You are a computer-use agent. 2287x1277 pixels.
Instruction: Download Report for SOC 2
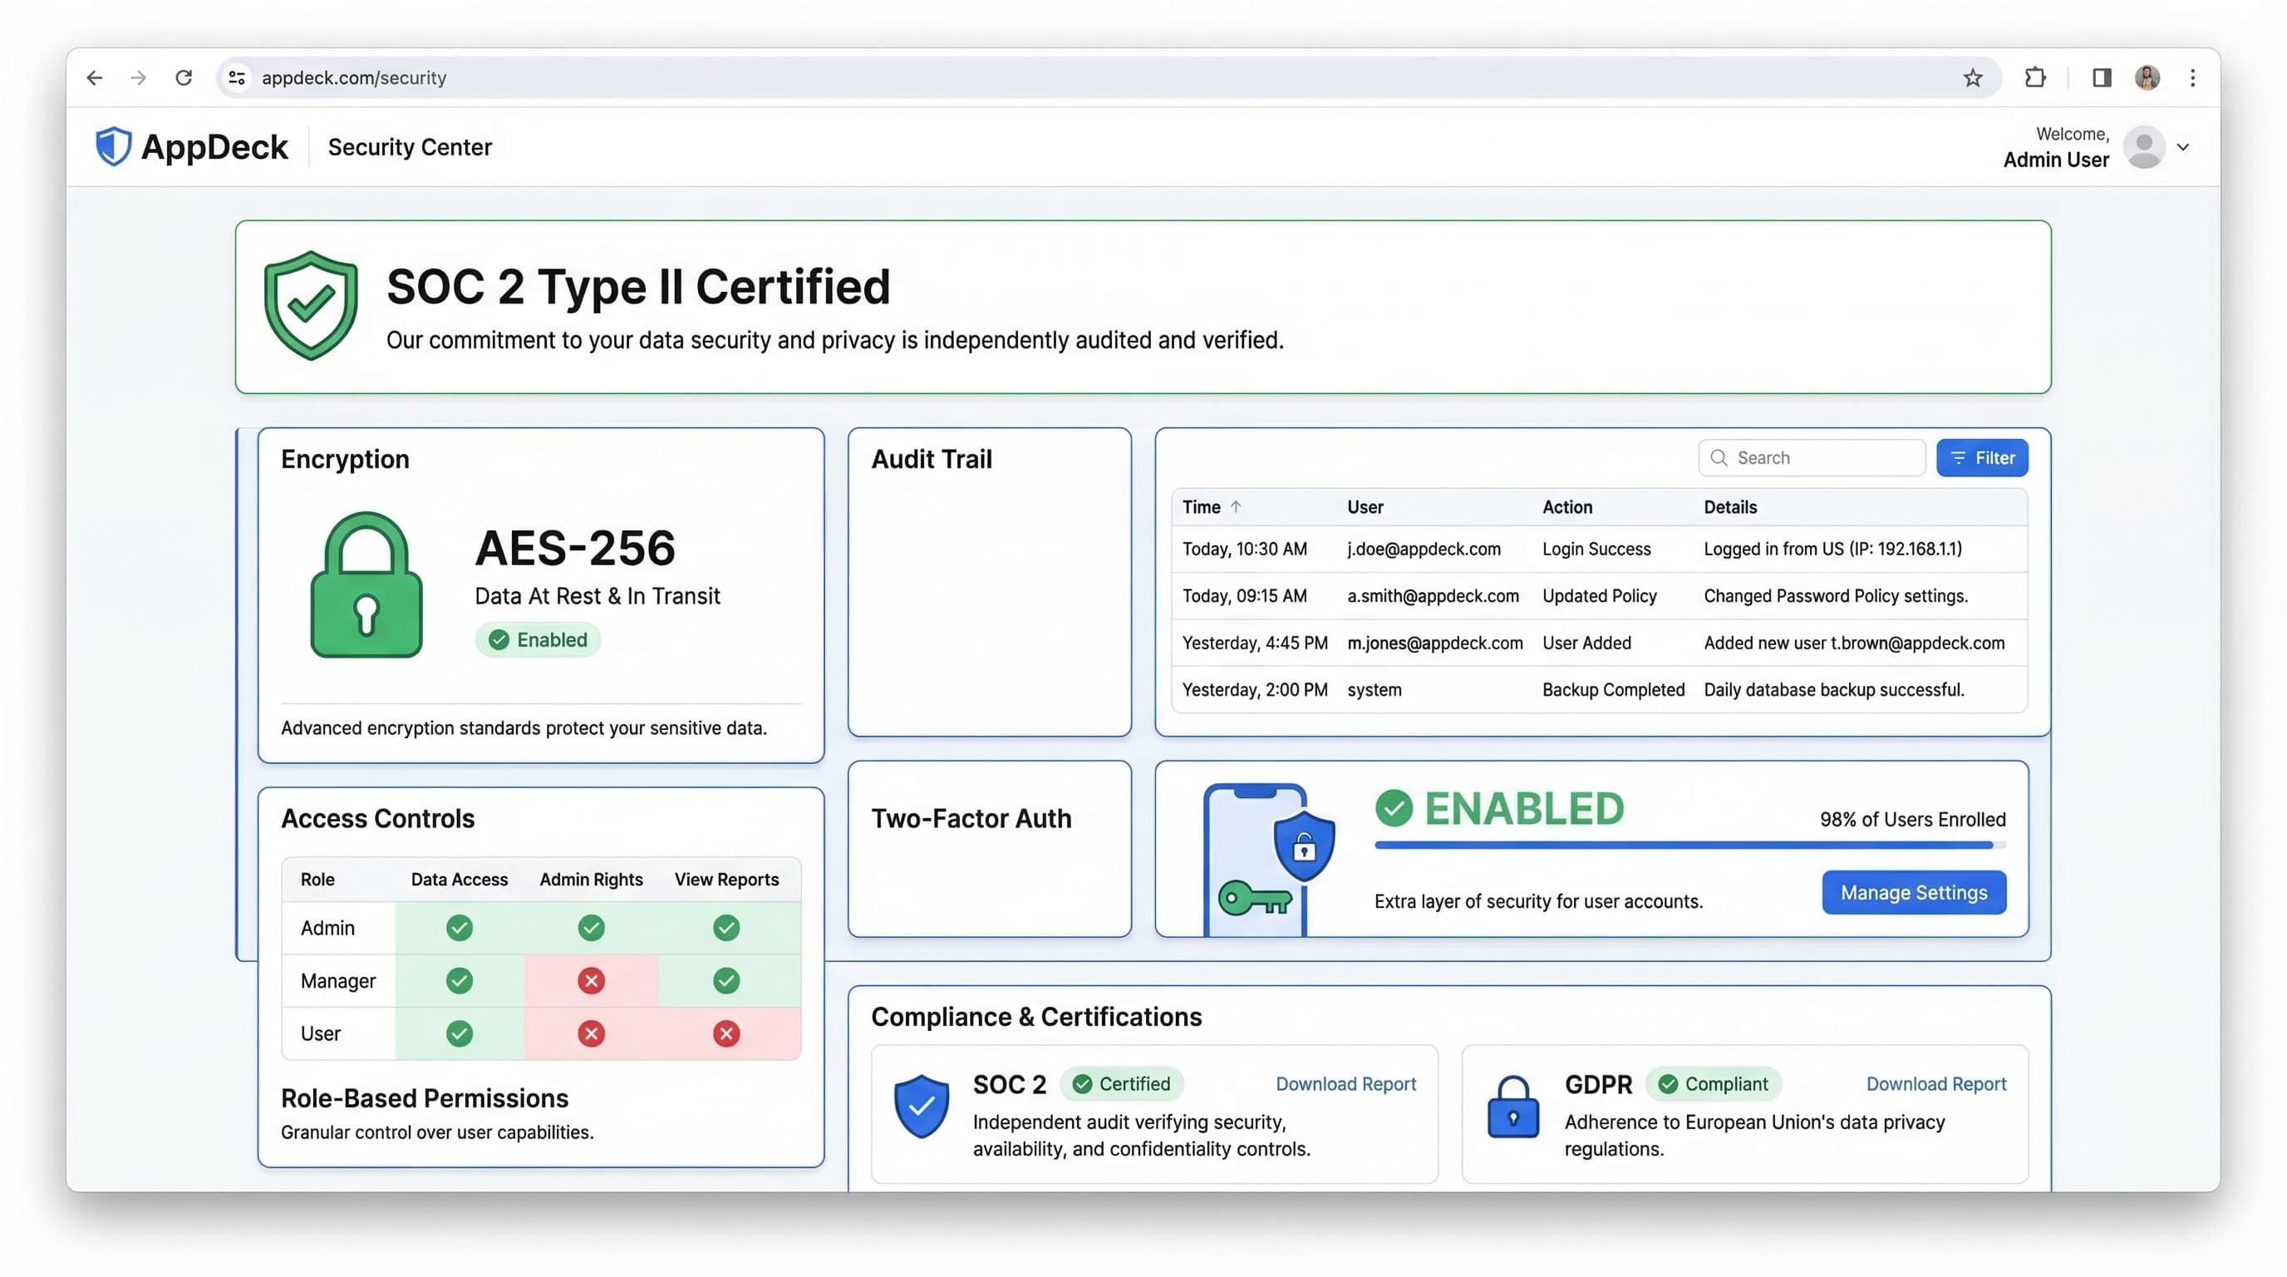click(x=1345, y=1083)
